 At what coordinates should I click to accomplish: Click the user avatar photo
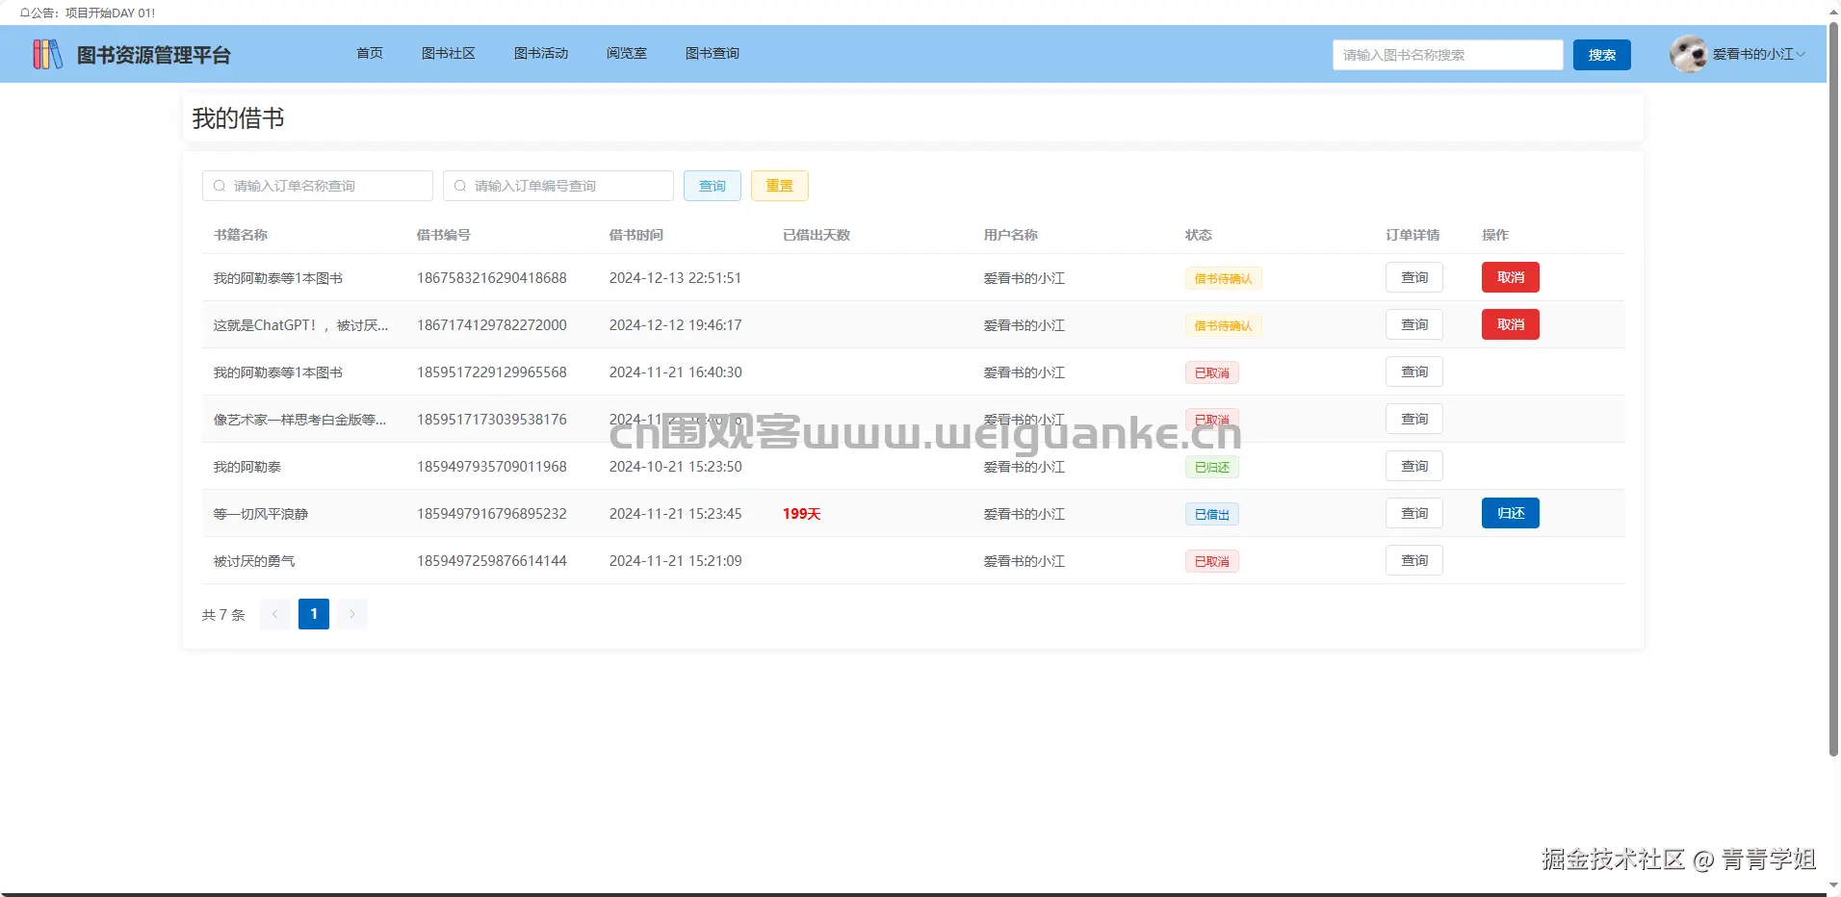pos(1688,54)
